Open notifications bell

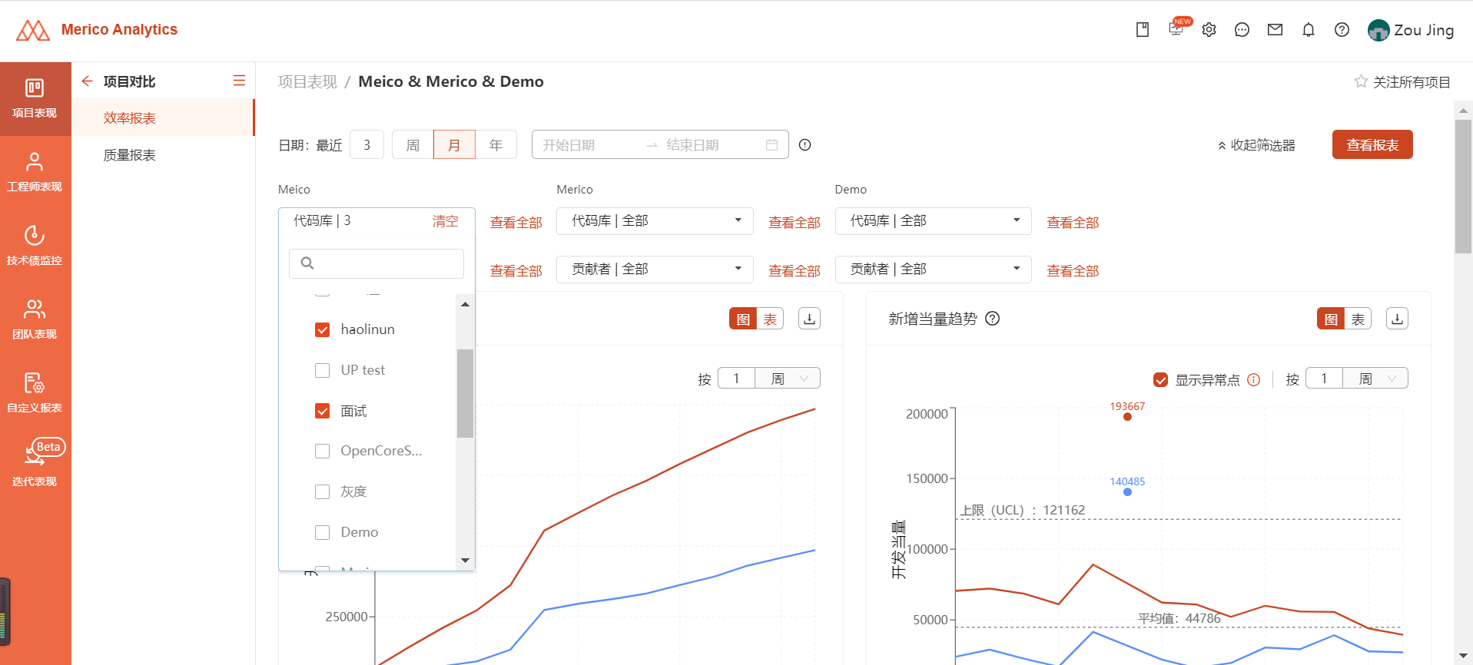(x=1309, y=30)
